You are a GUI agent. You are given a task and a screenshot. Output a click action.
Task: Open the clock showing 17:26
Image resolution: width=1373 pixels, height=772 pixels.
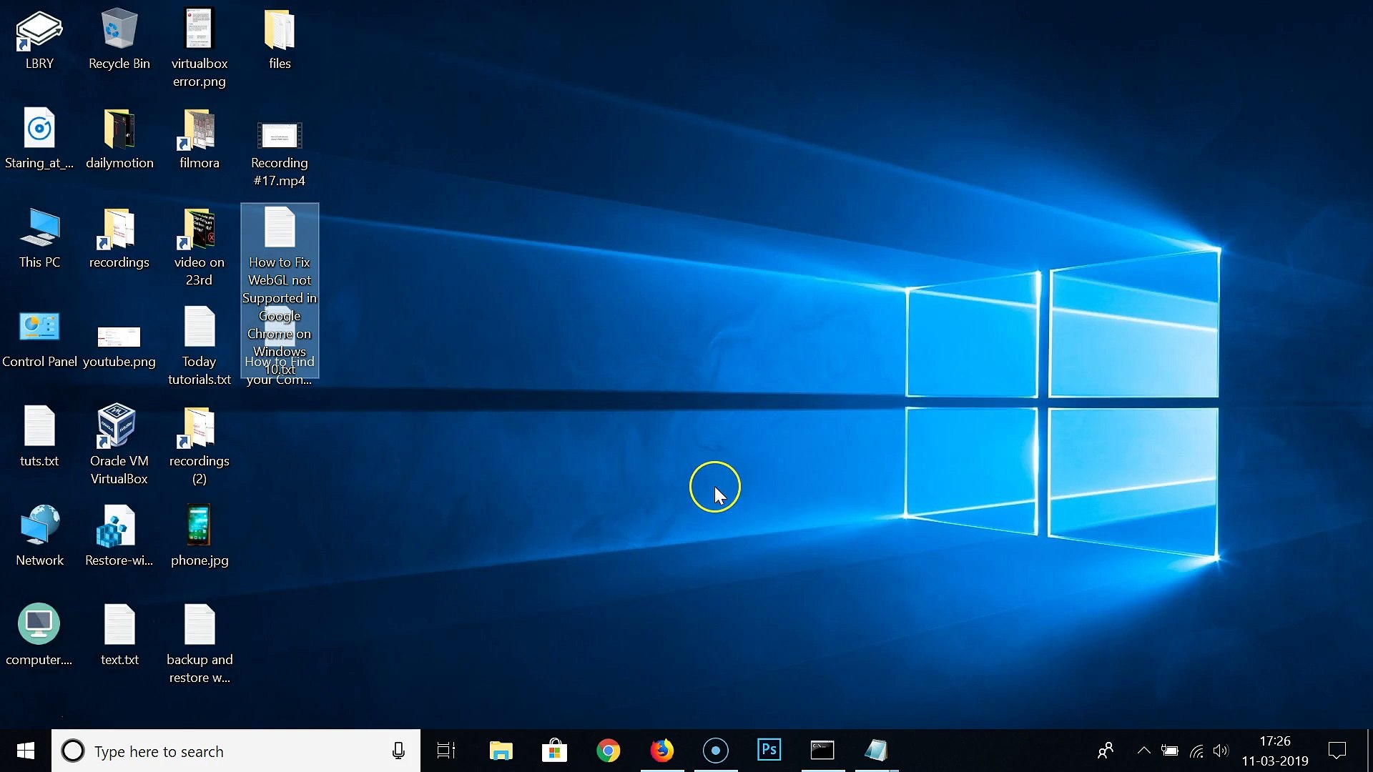tap(1275, 751)
